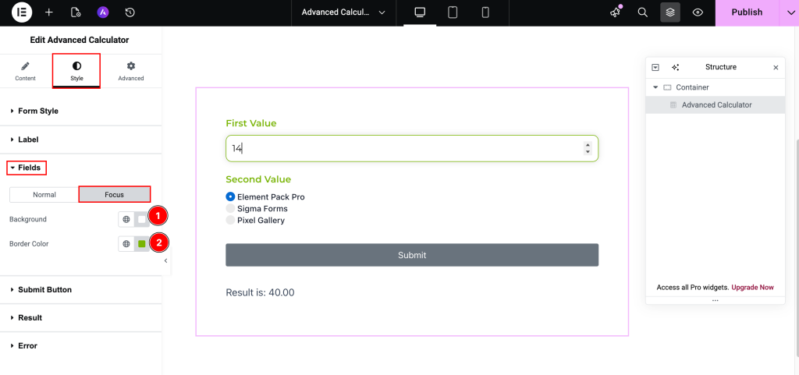Follow the Upgrade Now link
The image size is (799, 375).
pos(752,288)
